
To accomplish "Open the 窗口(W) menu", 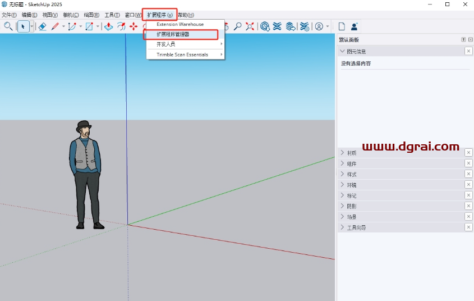I will coord(133,15).
